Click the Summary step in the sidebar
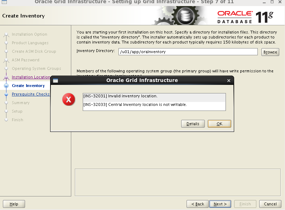285x210 pixels. tap(20, 103)
